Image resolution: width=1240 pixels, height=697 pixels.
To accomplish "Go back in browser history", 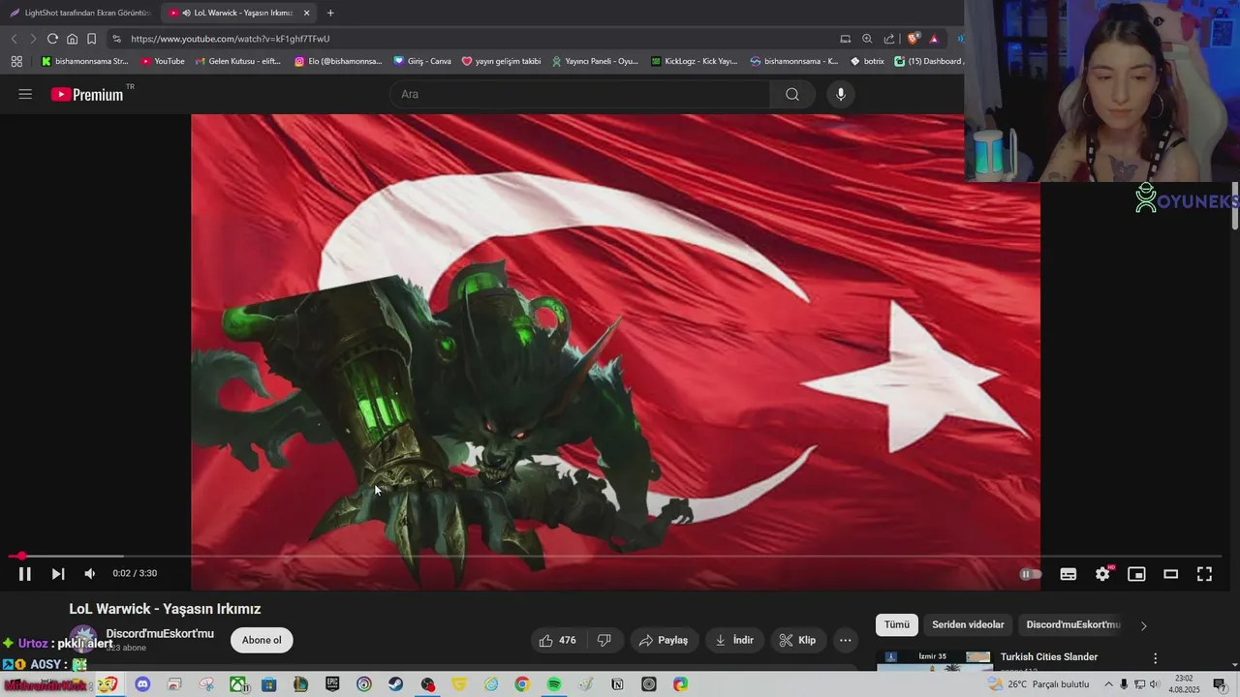I will pyautogui.click(x=14, y=39).
